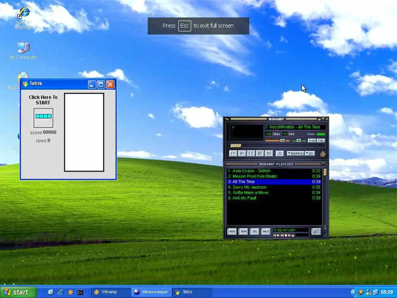Click first quick launch icon beside start
397x298 pixels.
coord(51,292)
